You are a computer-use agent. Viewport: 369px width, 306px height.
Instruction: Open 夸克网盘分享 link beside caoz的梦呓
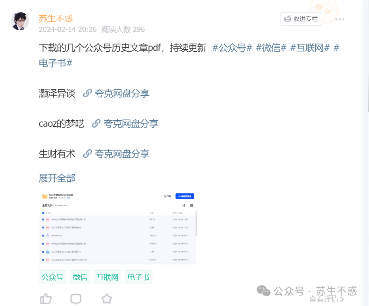(131, 124)
